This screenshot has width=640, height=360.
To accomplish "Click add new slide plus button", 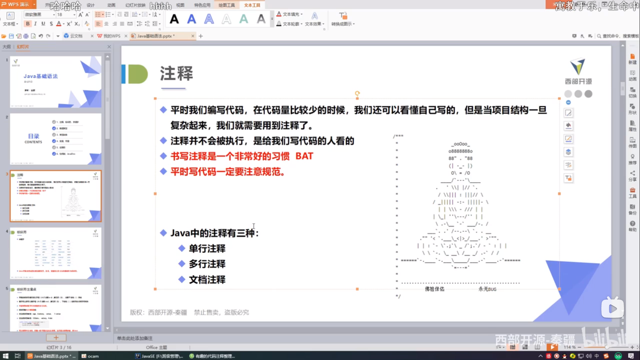I will pyautogui.click(x=56, y=338).
